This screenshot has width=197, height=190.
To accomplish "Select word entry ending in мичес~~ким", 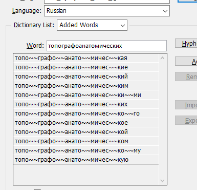I will [86, 86].
